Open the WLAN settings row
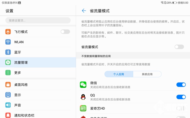 coord(38,42)
